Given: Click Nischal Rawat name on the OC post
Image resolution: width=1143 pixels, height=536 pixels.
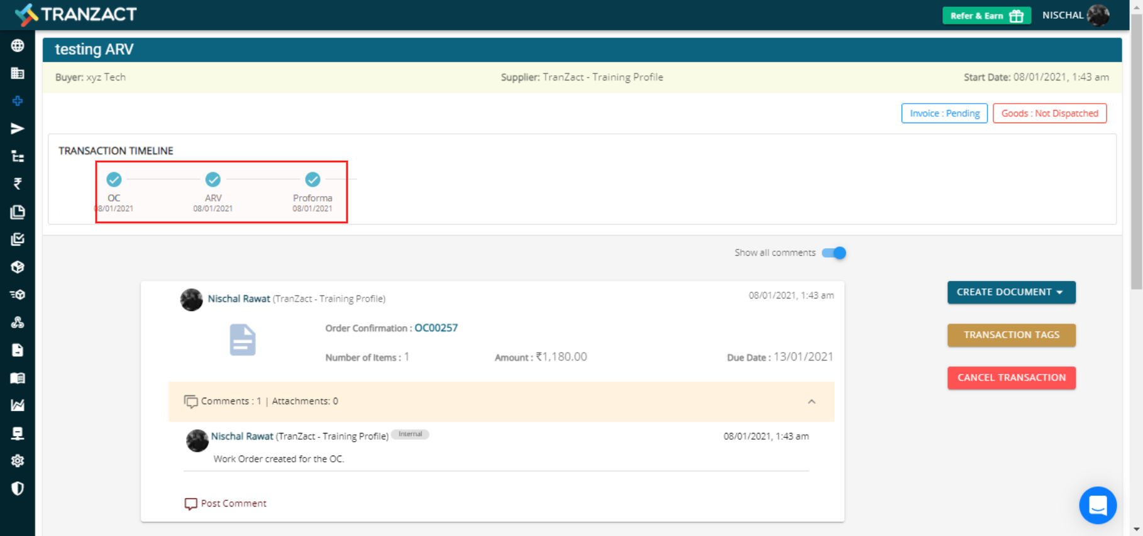Looking at the screenshot, I should click(x=239, y=298).
